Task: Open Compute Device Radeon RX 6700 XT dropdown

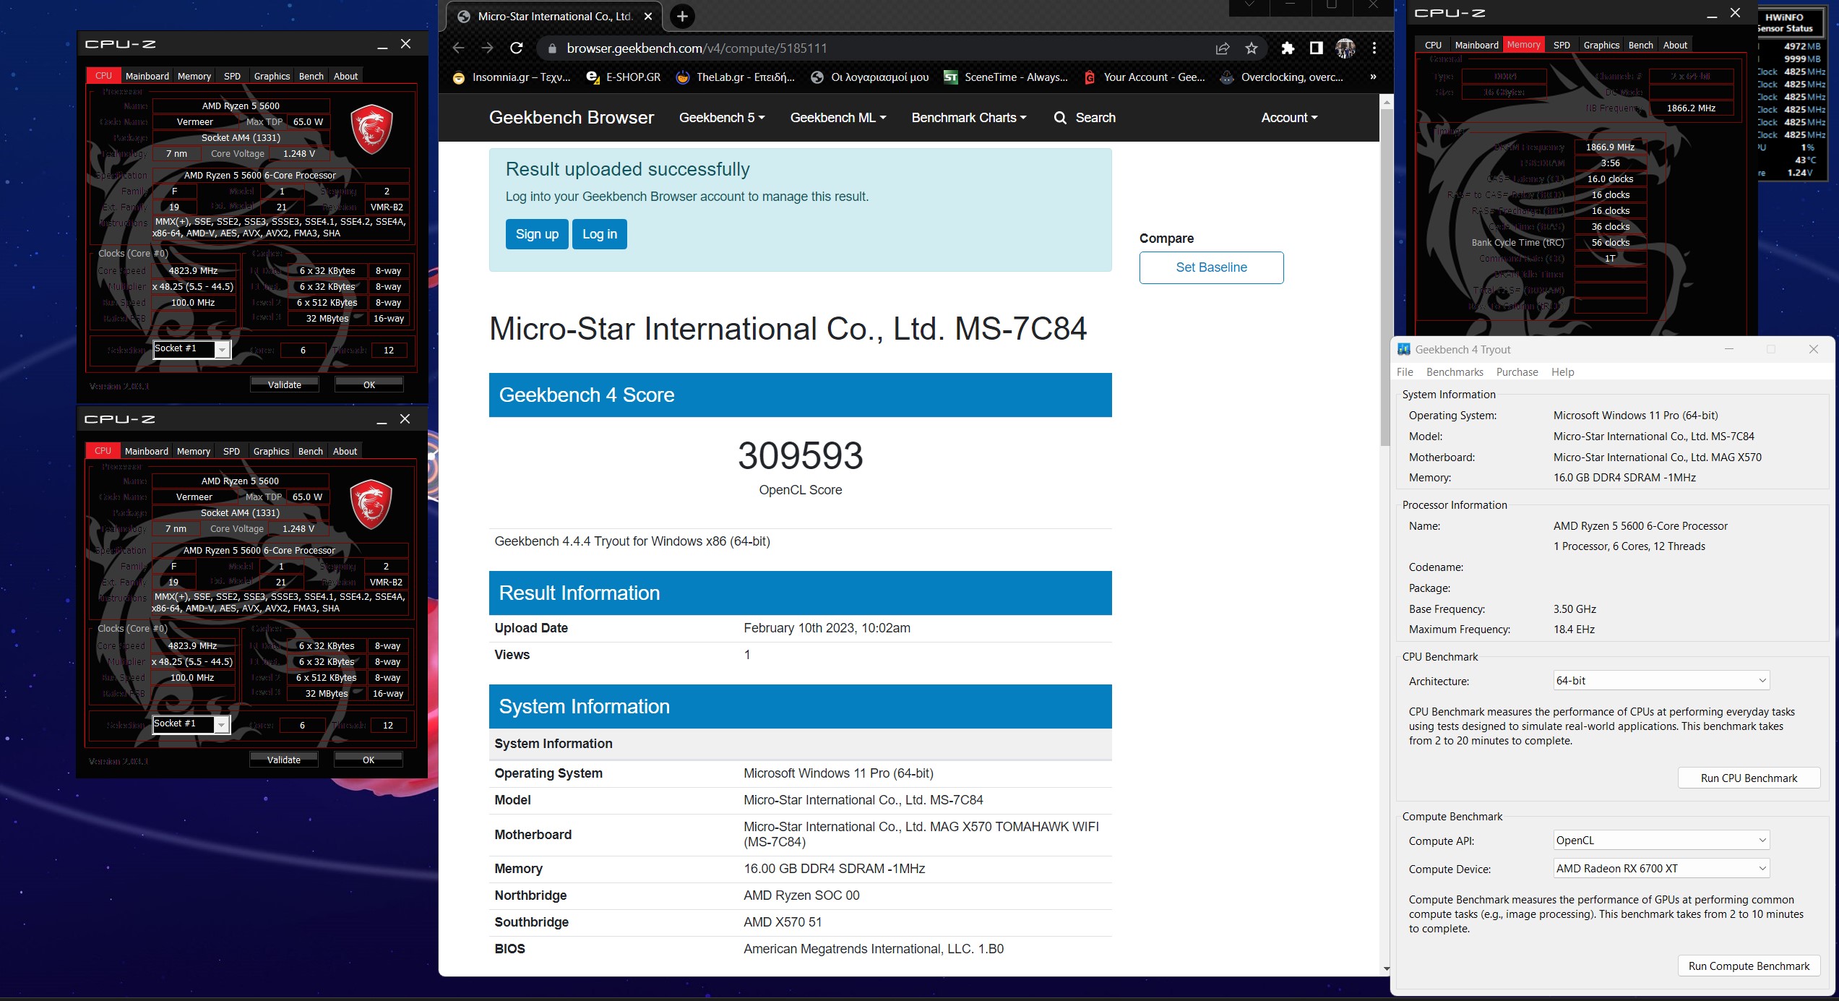Action: tap(1661, 868)
